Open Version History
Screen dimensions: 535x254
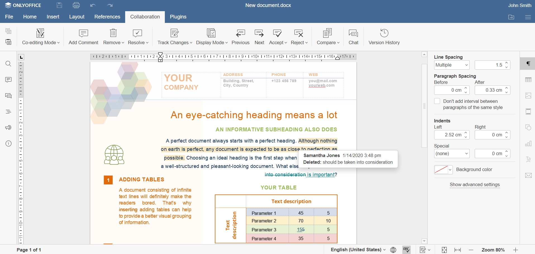tap(384, 37)
